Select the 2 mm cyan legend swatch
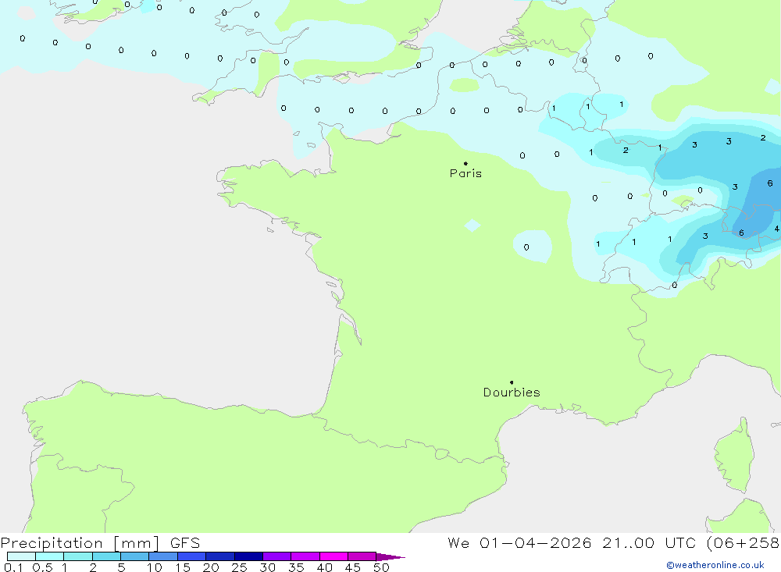The width and height of the screenshot is (781, 572). (x=106, y=556)
